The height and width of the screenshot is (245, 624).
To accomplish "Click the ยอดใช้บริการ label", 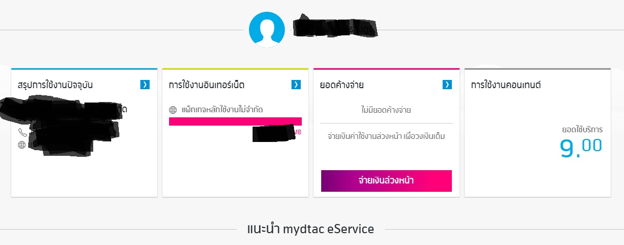I will pyautogui.click(x=582, y=130).
